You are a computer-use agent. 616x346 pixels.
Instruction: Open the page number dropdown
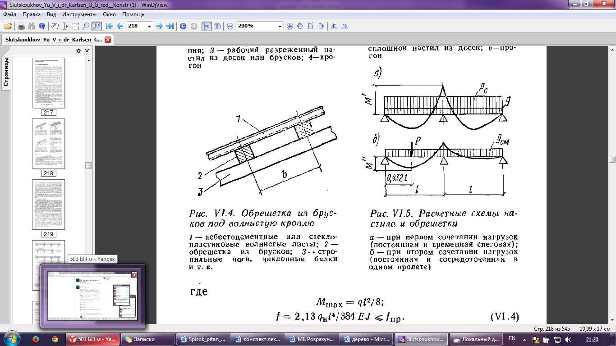click(149, 26)
